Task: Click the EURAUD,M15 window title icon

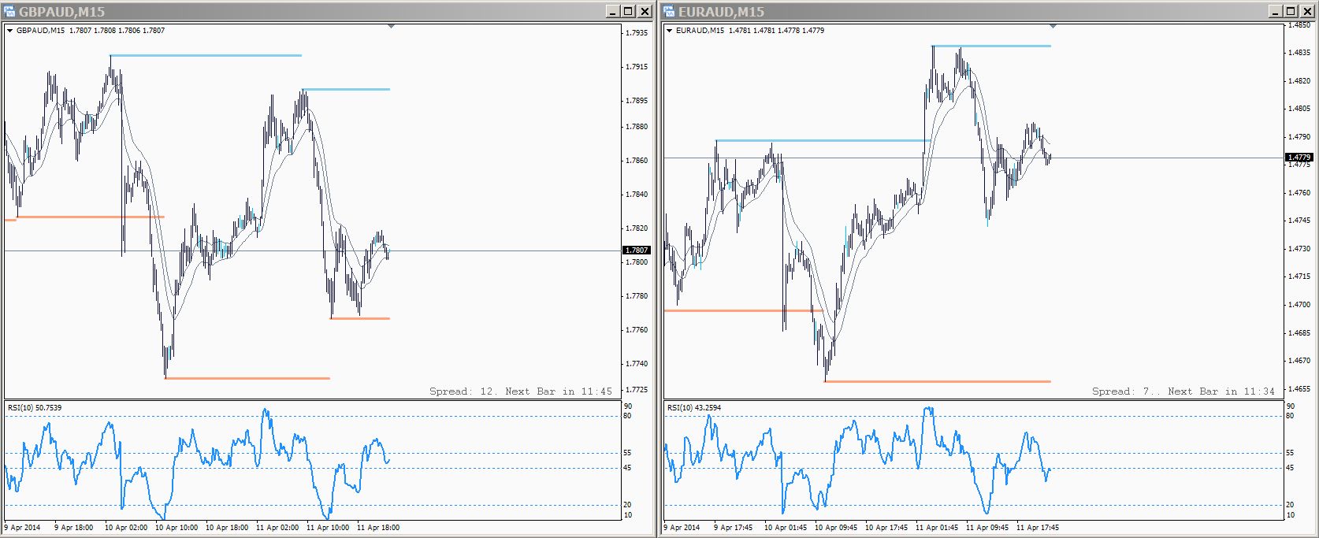Action: point(669,11)
